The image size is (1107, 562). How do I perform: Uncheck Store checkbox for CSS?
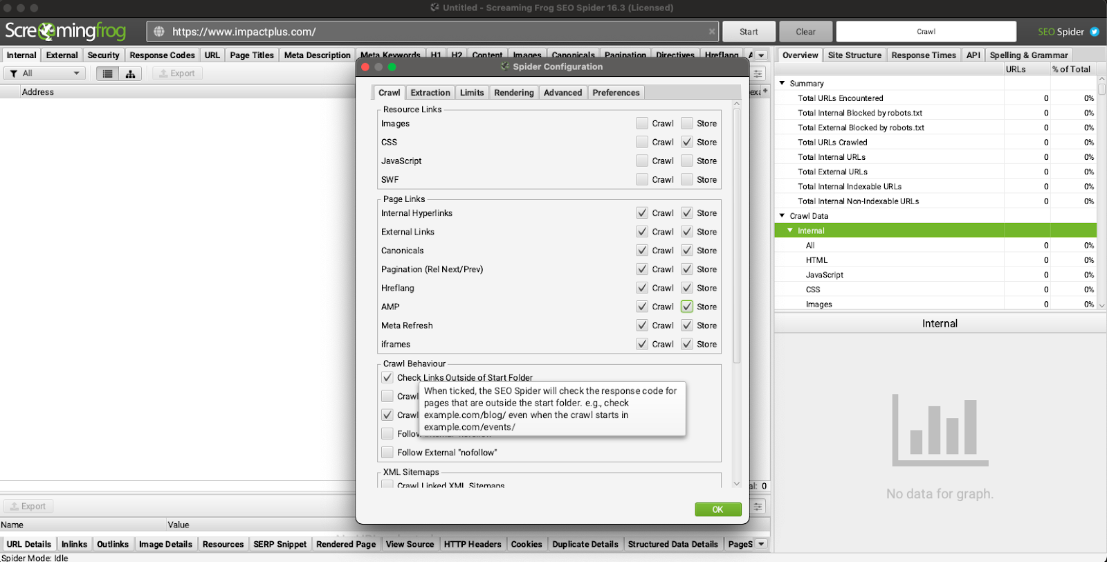click(x=687, y=142)
